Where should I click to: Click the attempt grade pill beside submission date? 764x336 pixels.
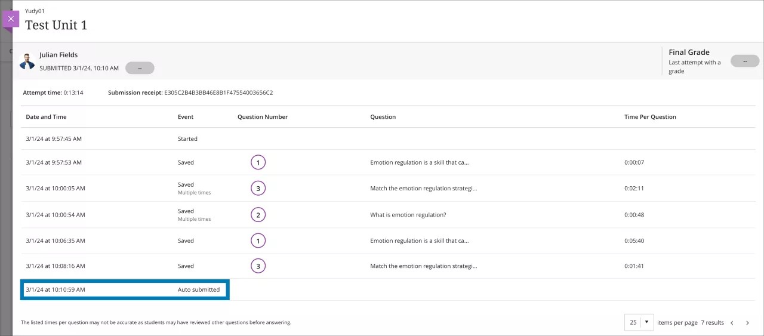pos(140,68)
